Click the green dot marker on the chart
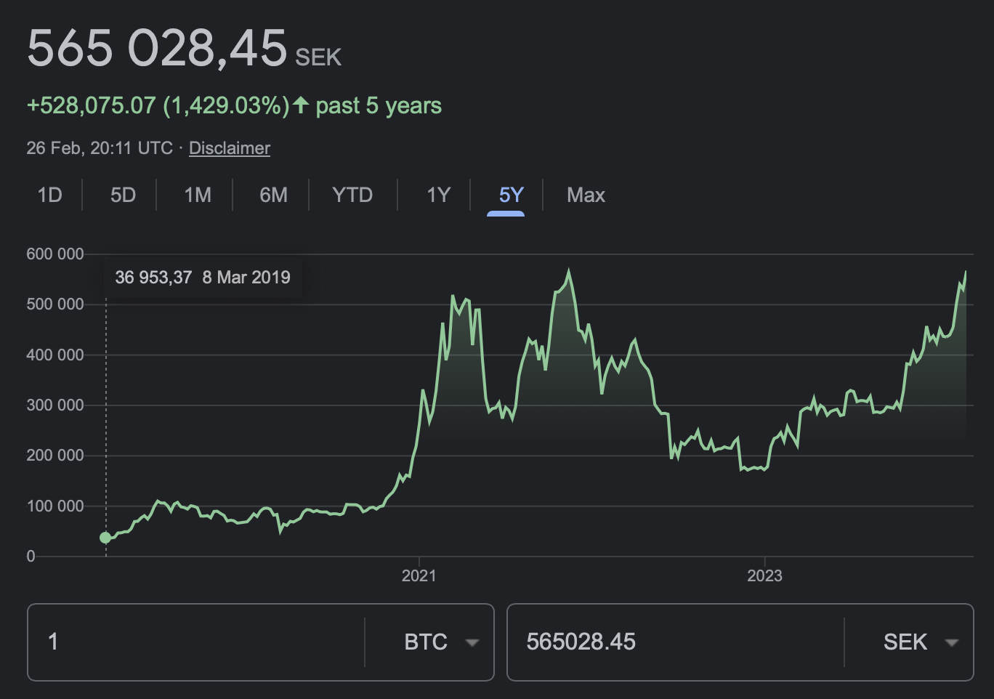 105,538
